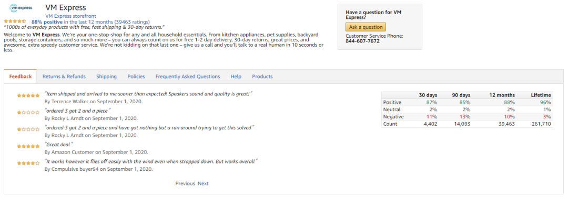The width and height of the screenshot is (568, 197).
Task: Click the seller's overall star rating icon
Action: (15, 21)
